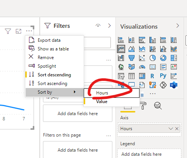187x158 pixels.
Task: Select the Power Apps visual
Action: (163, 85)
